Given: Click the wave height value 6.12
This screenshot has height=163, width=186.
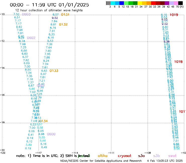Looking at the screenshot, I should tap(29, 141).
